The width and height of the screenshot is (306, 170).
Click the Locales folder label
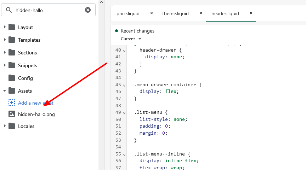click(26, 126)
